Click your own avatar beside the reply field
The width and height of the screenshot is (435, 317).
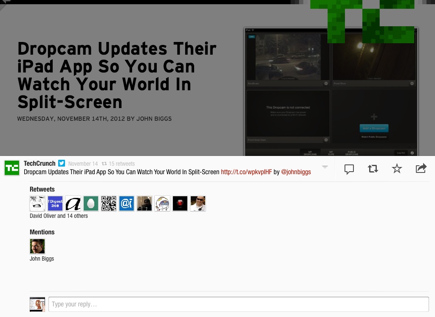click(37, 304)
